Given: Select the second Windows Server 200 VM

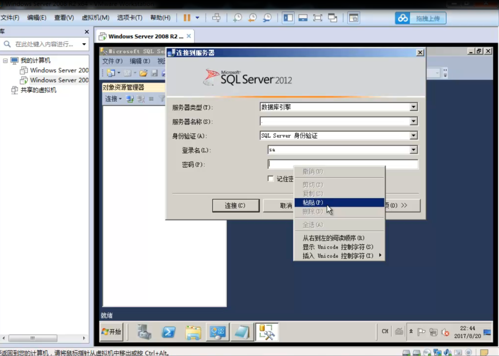Looking at the screenshot, I should (59, 80).
